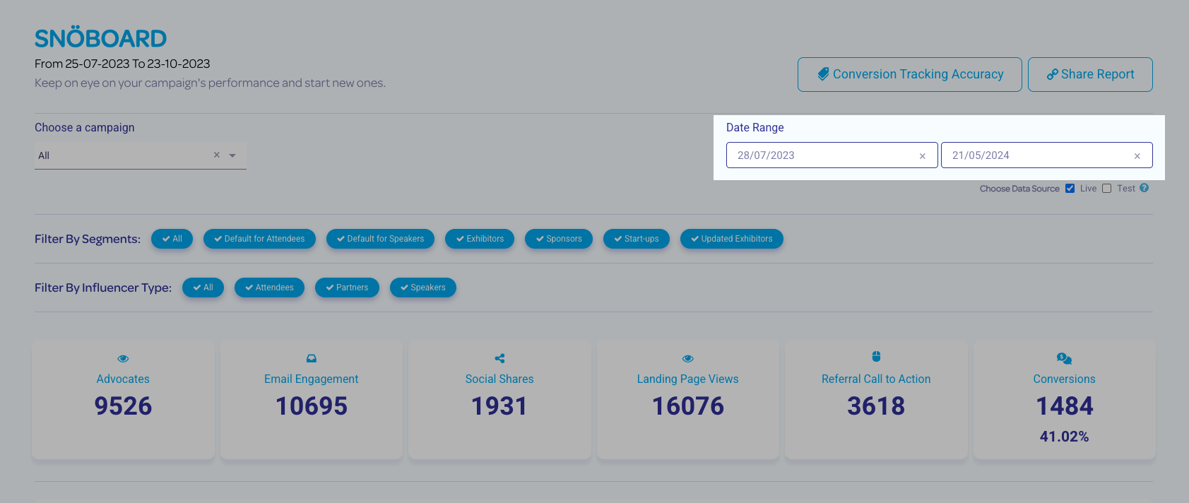This screenshot has width=1189, height=503.
Task: Click the share icon above Social Shares
Action: (x=499, y=358)
